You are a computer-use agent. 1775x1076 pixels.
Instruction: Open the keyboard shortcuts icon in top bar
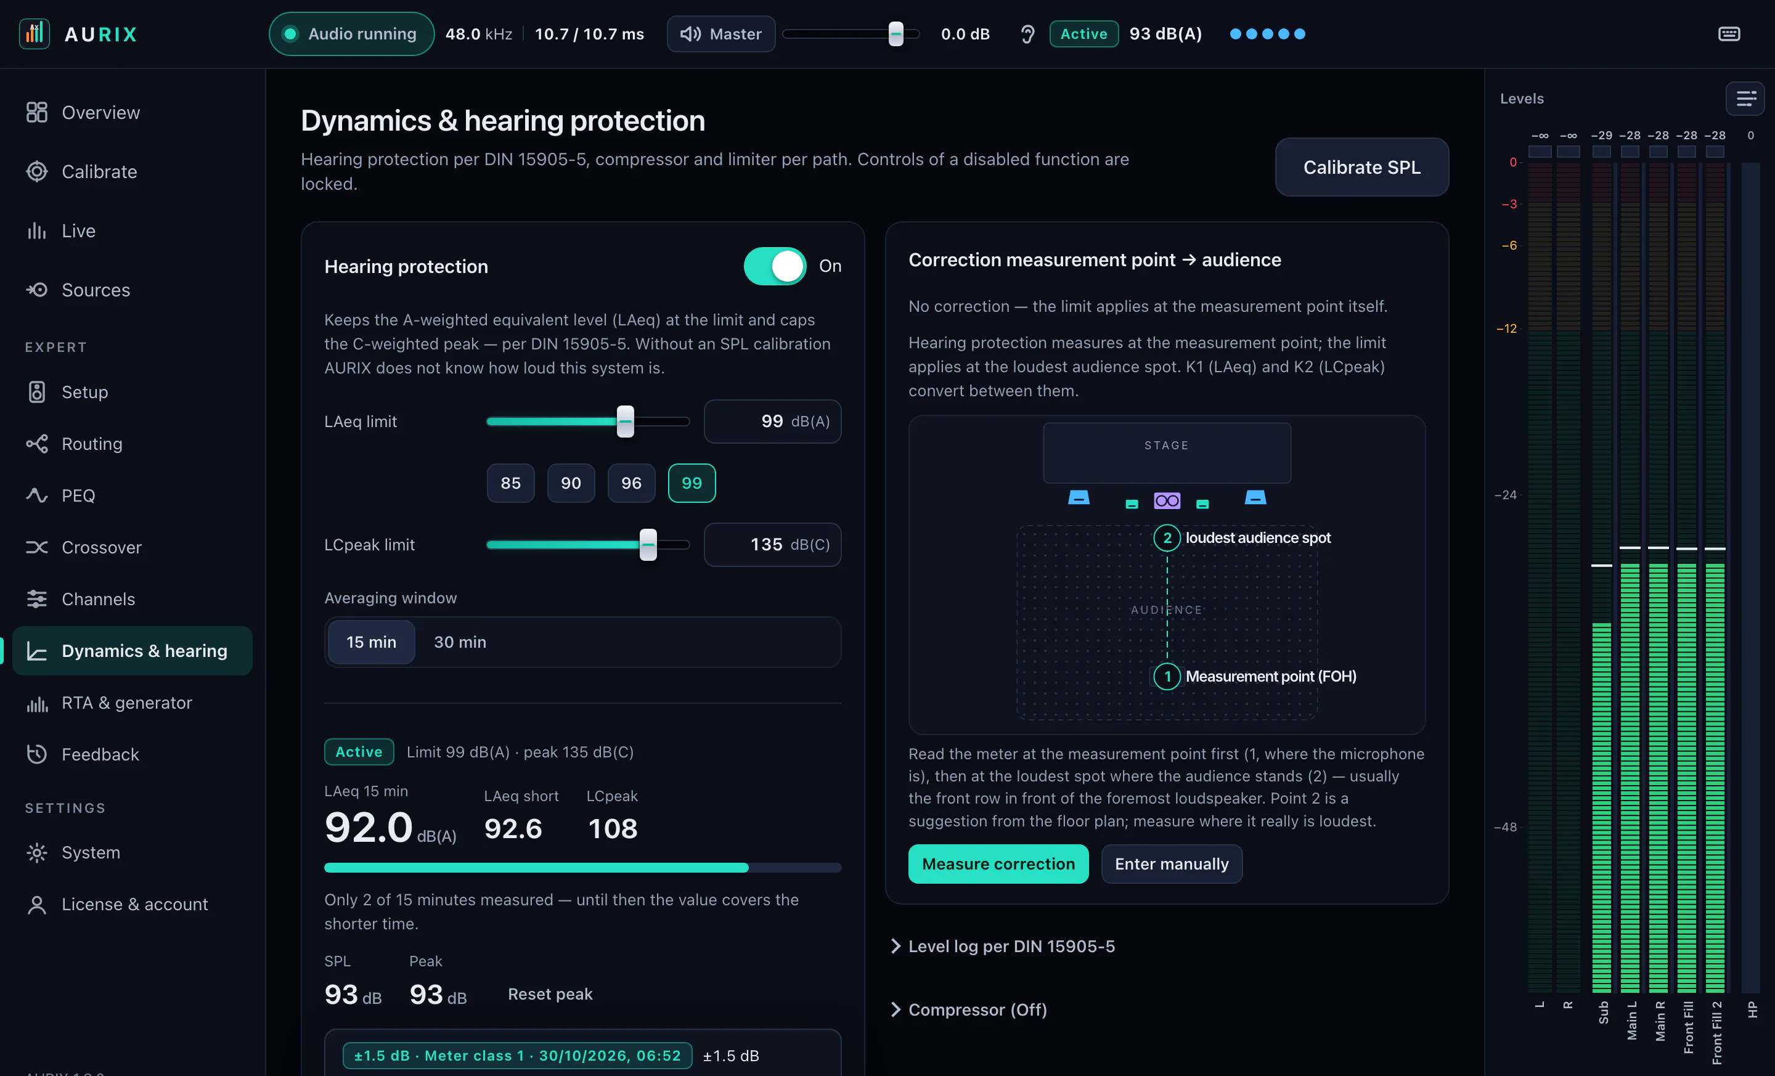pyautogui.click(x=1729, y=34)
